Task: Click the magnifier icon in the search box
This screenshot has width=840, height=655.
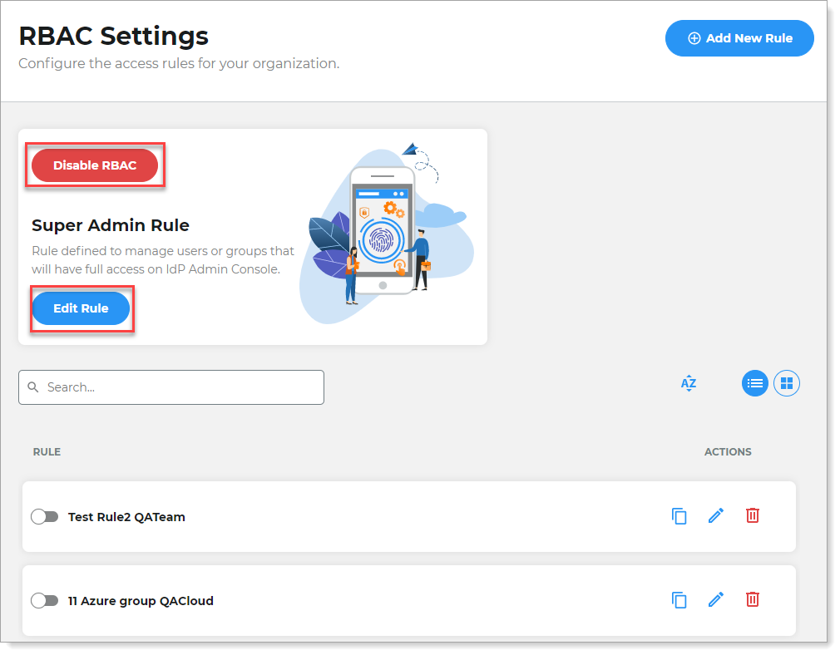Action: [33, 387]
